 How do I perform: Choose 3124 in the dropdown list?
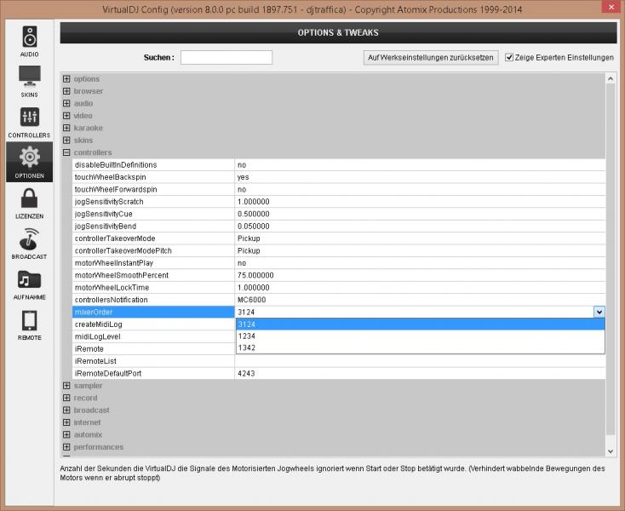coord(421,324)
